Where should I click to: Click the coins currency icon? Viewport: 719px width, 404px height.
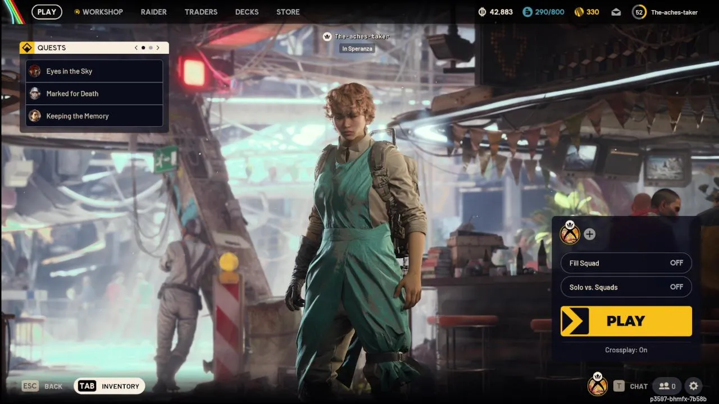[482, 12]
